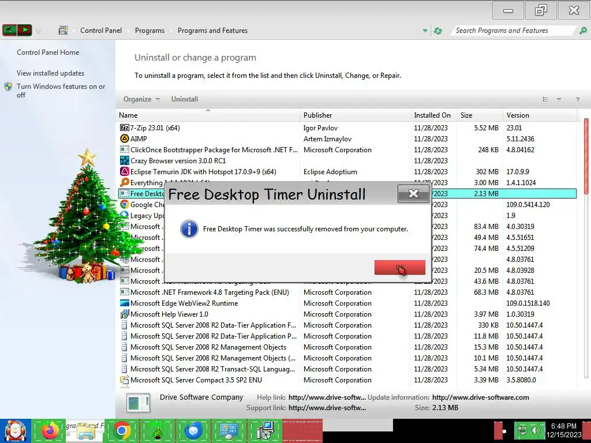Sort by the Installed On column header
This screenshot has height=443, width=591.
pos(433,115)
